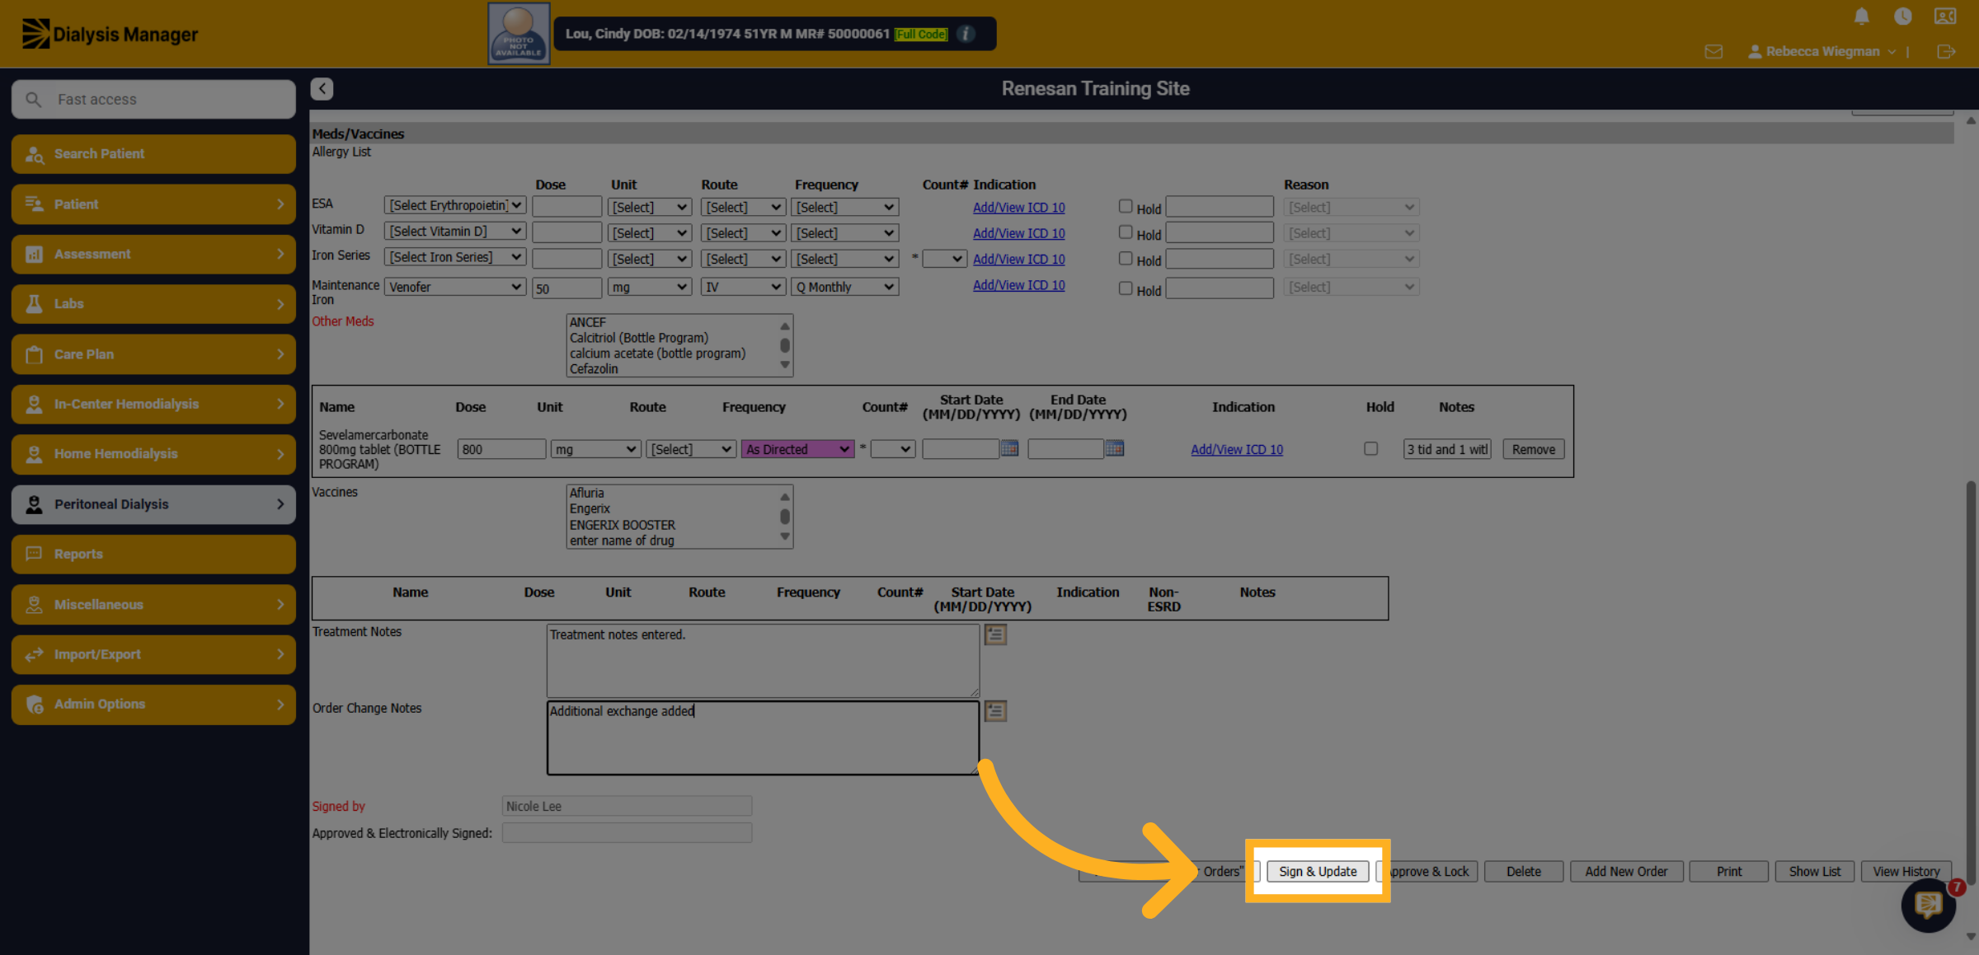Open the Treatment Notes template icon

995,634
